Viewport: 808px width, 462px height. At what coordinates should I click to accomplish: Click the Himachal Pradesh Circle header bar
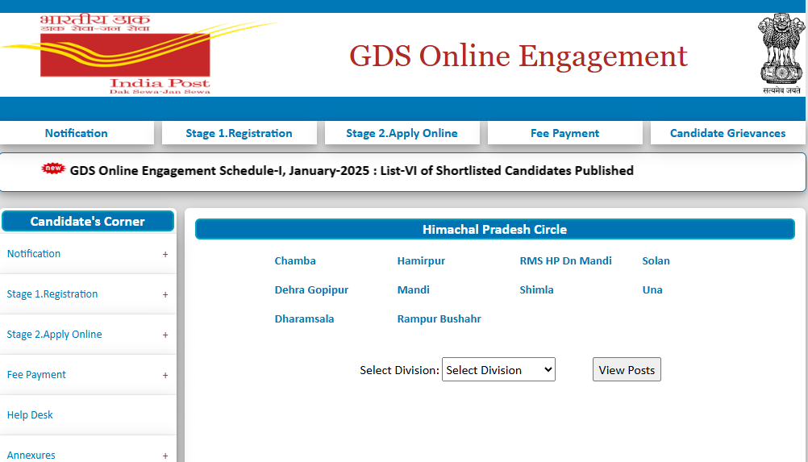494,230
